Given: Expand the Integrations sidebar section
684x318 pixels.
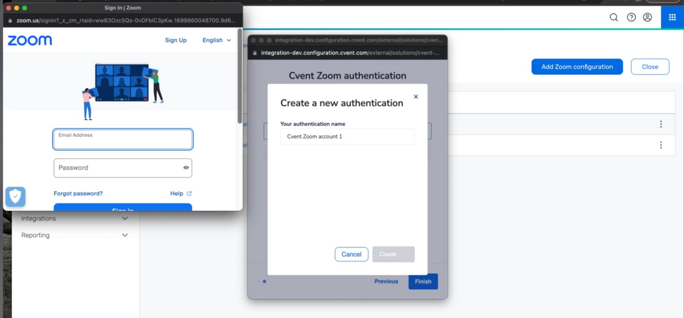Looking at the screenshot, I should [x=75, y=218].
